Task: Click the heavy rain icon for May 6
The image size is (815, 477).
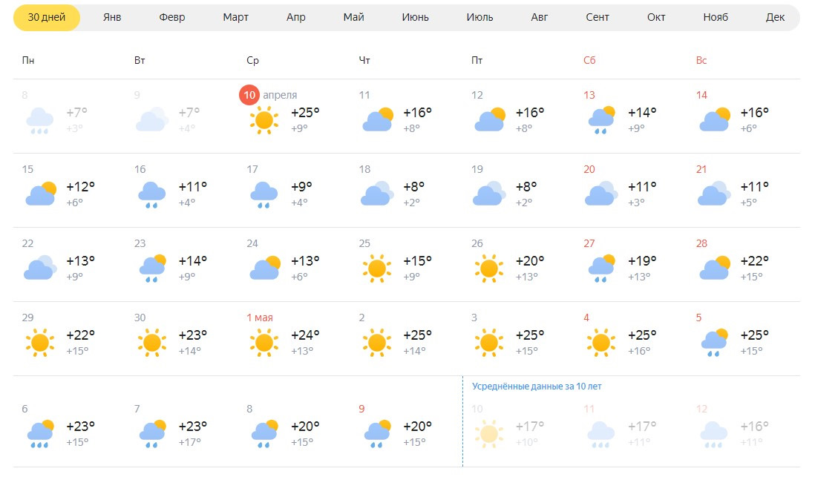Action: tap(39, 432)
